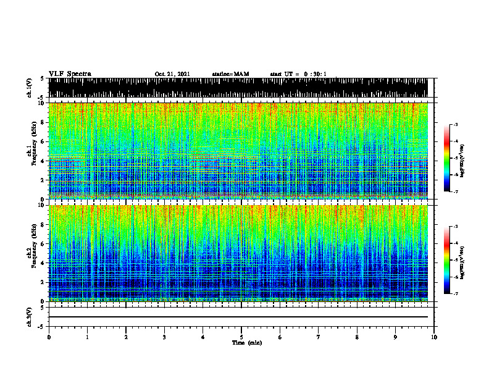The width and height of the screenshot is (489, 378).
Task: Click the time axis tick label "1"
Action: click(x=87, y=337)
